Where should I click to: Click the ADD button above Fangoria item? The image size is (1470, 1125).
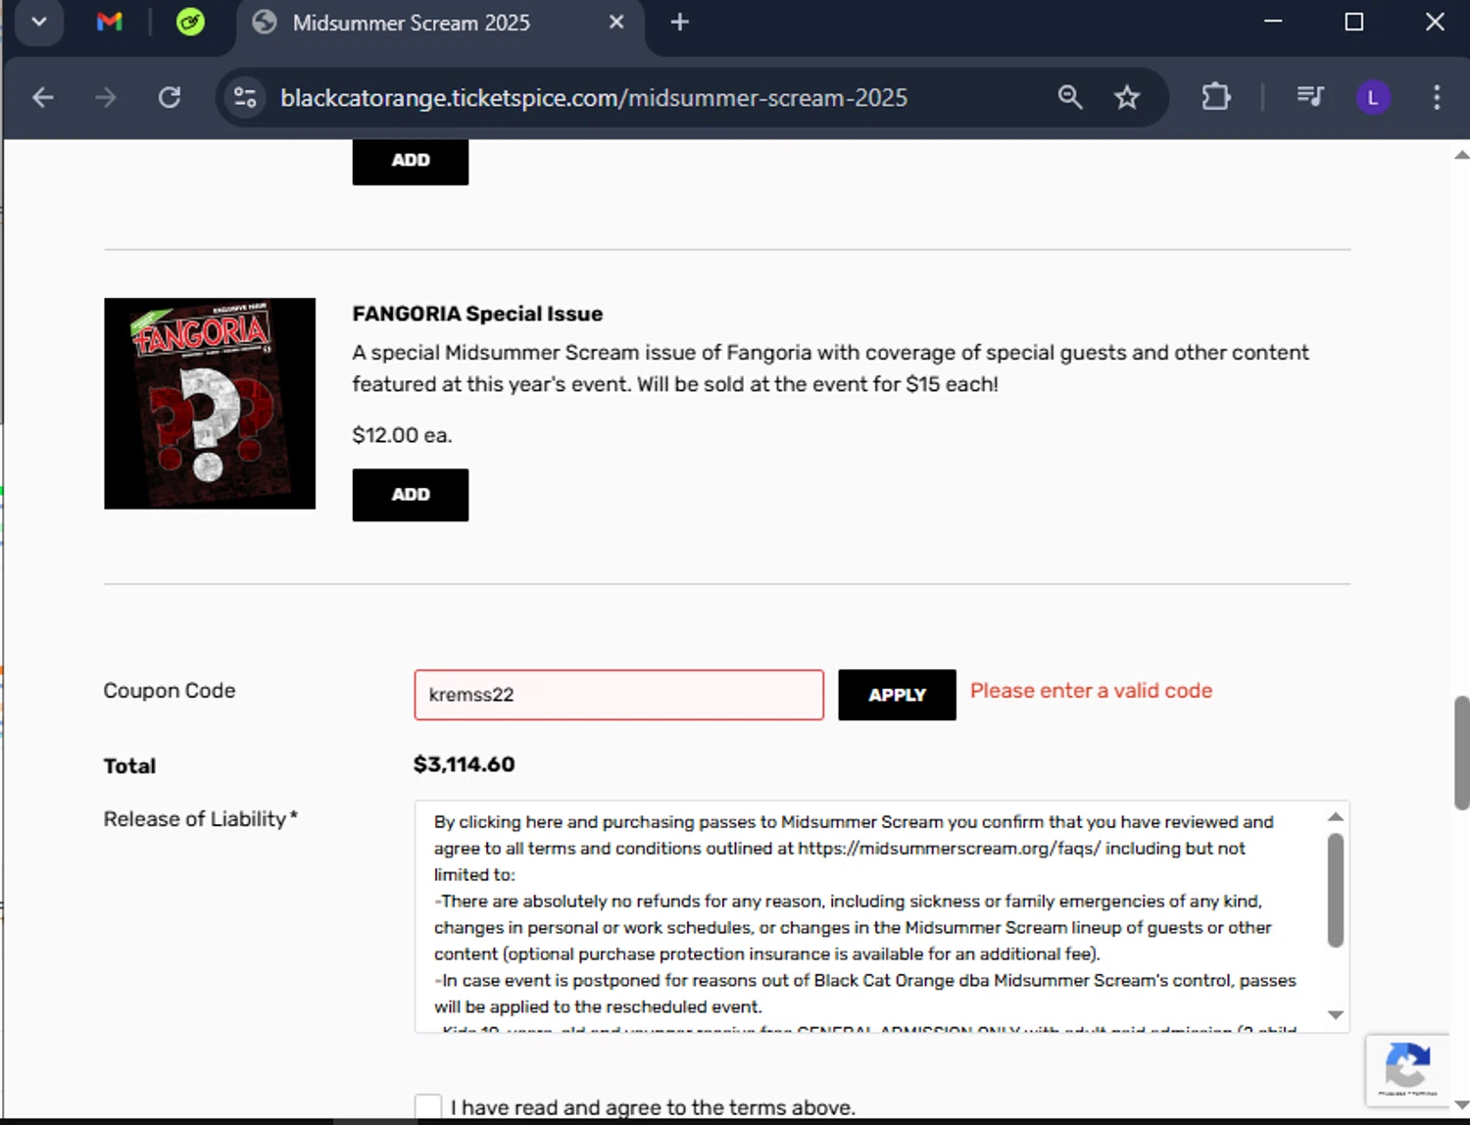click(411, 161)
